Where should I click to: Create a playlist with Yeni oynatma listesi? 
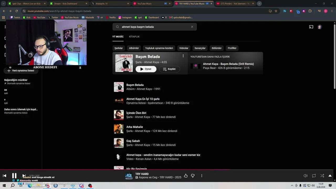21,71
